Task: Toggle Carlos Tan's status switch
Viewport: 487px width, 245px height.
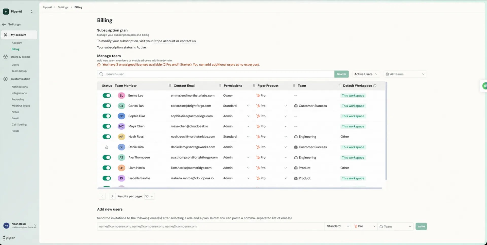Action: [107, 106]
